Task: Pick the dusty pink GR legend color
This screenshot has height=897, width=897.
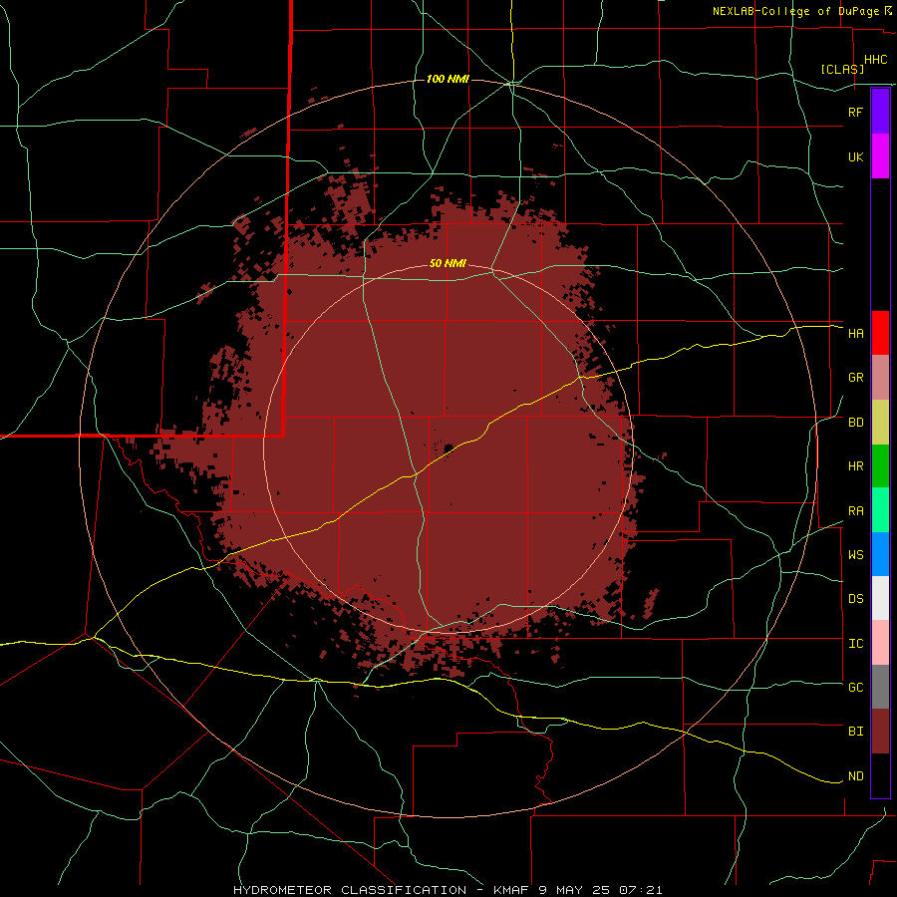Action: click(880, 378)
